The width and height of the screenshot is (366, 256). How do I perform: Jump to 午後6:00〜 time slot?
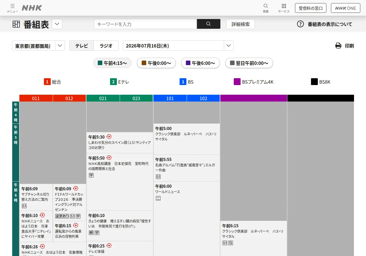click(x=200, y=63)
